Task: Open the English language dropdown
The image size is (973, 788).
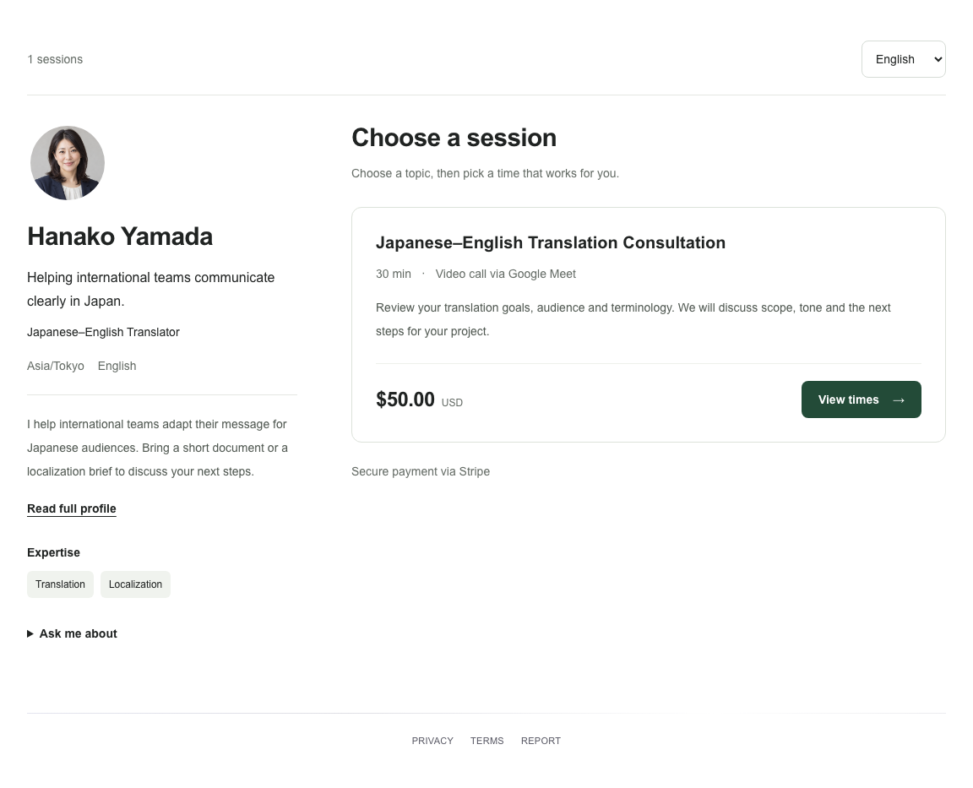Action: point(903,59)
